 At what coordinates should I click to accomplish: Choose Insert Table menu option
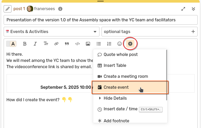pyautogui.click(x=115, y=66)
